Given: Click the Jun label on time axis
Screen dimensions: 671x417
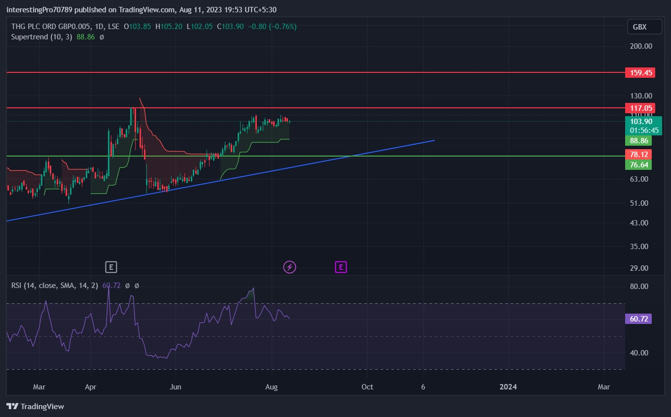Looking at the screenshot, I should point(175,387).
